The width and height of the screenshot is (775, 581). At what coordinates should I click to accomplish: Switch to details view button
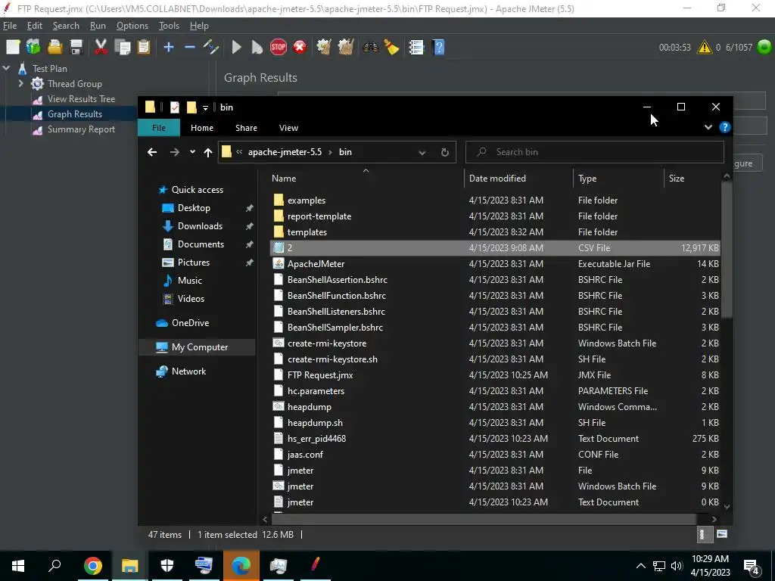coord(703,534)
